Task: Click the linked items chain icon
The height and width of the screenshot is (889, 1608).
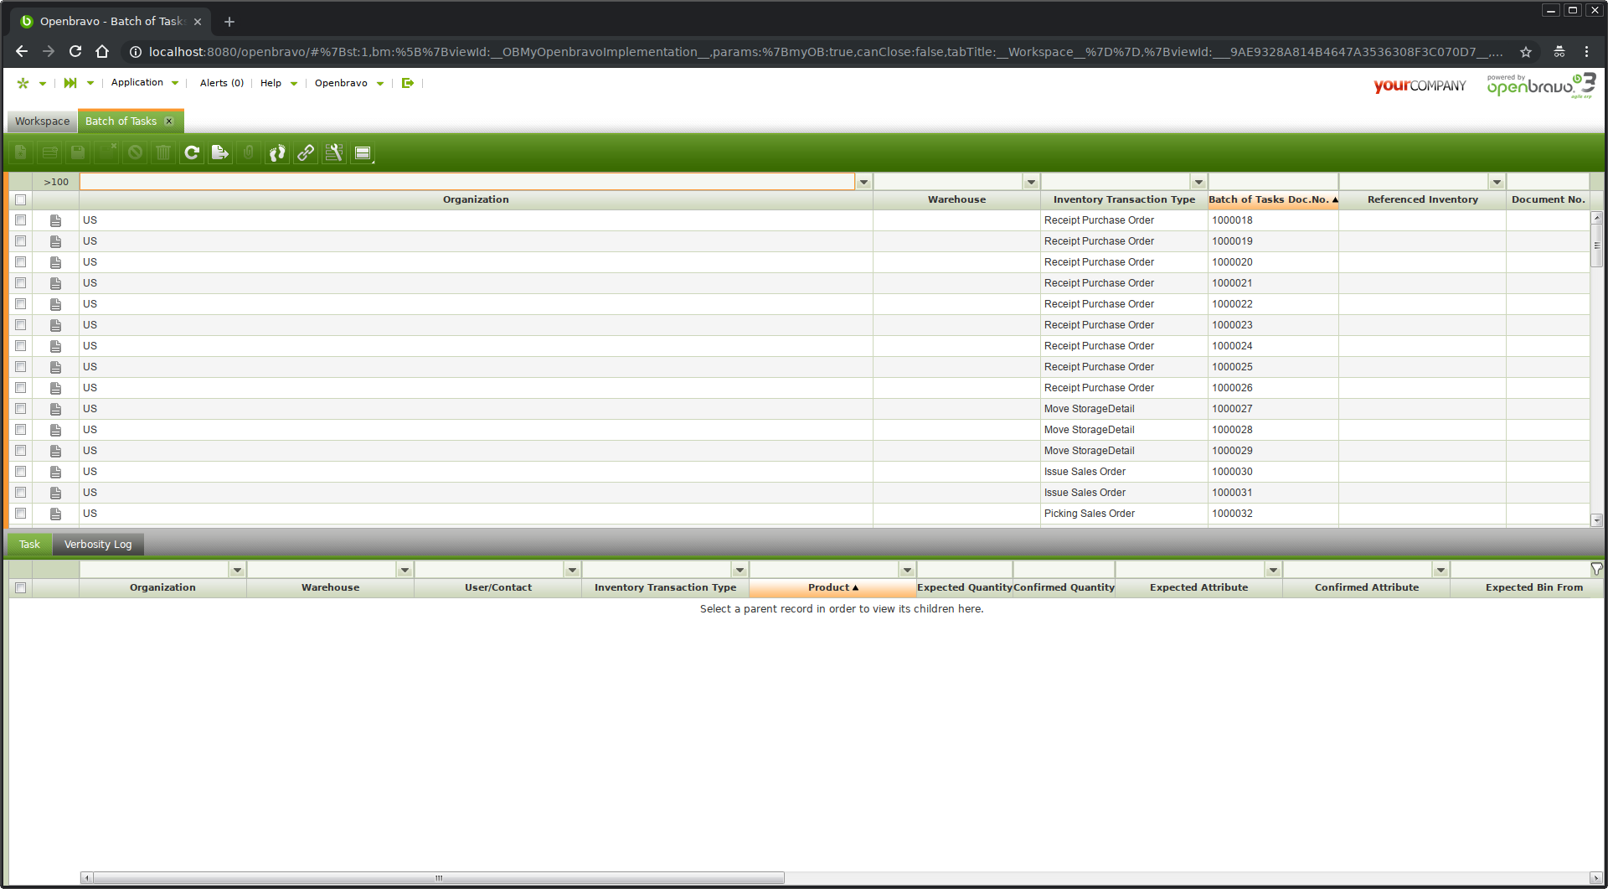Action: tap(306, 152)
